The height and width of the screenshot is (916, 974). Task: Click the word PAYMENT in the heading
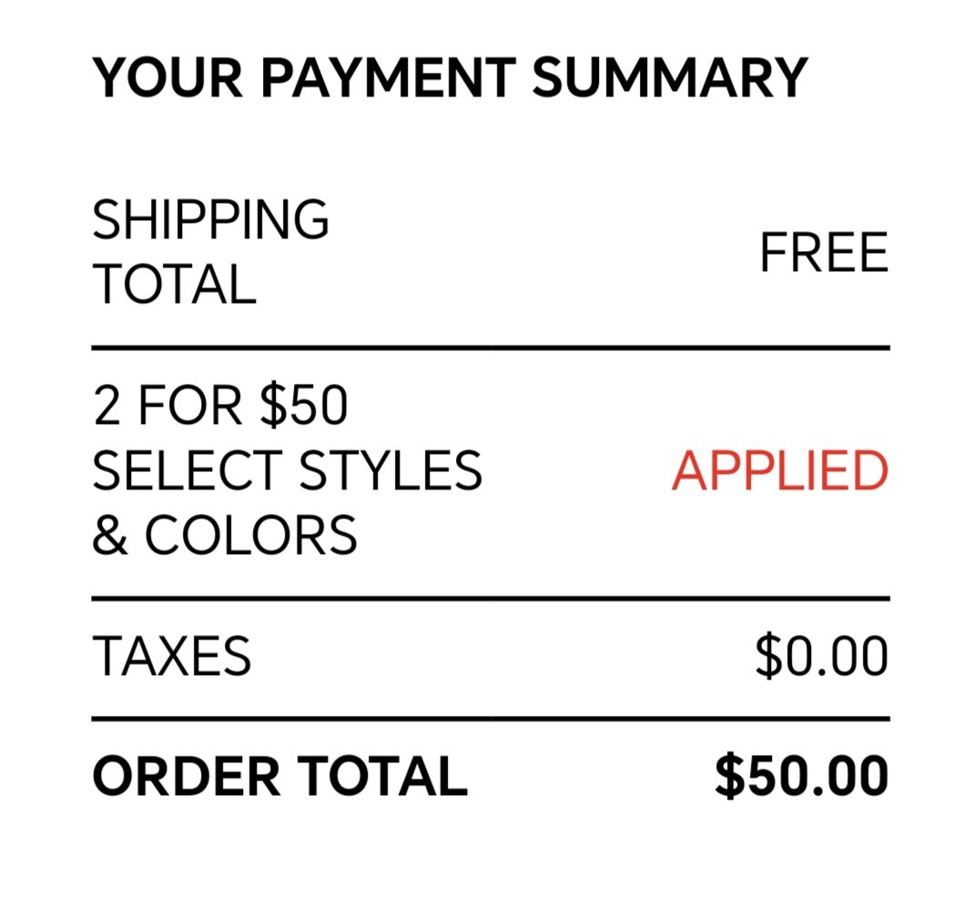tap(389, 77)
